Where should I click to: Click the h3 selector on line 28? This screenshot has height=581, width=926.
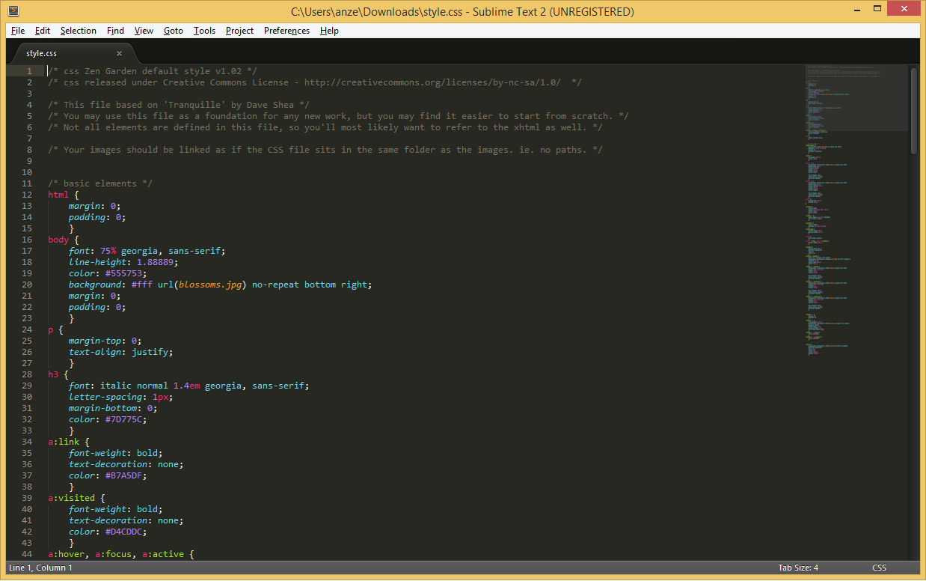[x=53, y=374]
